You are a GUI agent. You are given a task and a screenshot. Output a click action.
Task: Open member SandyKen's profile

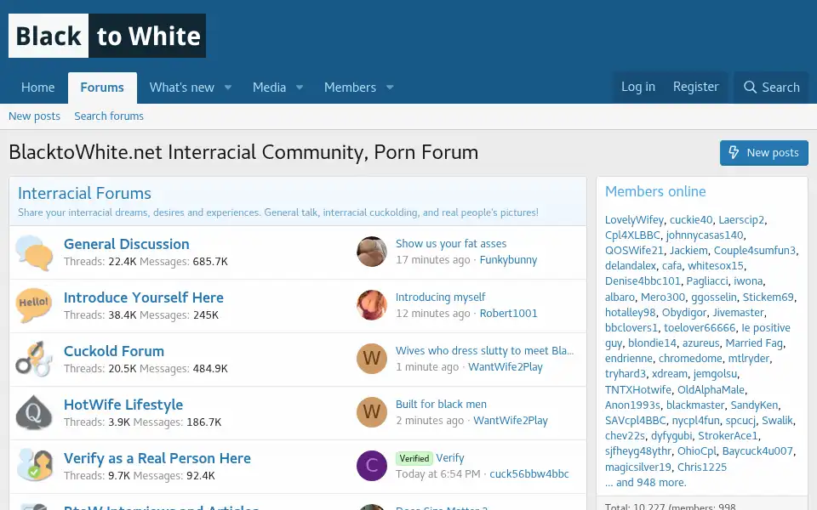pyautogui.click(x=754, y=405)
